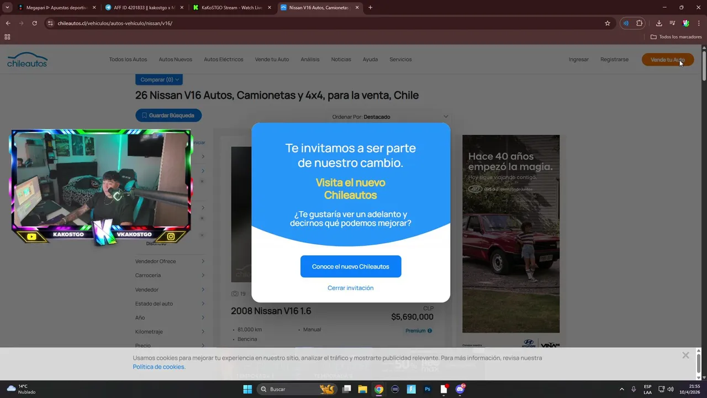This screenshot has height=398, width=707.
Task: Click the Chileautos logo
Action: pos(27,60)
